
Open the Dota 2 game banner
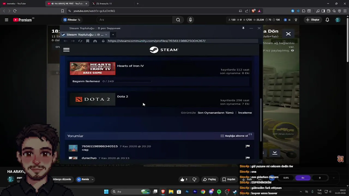pos(92,99)
